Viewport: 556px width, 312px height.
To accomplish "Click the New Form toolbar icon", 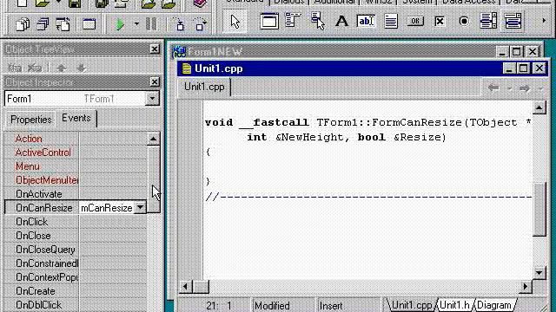I will click(89, 24).
